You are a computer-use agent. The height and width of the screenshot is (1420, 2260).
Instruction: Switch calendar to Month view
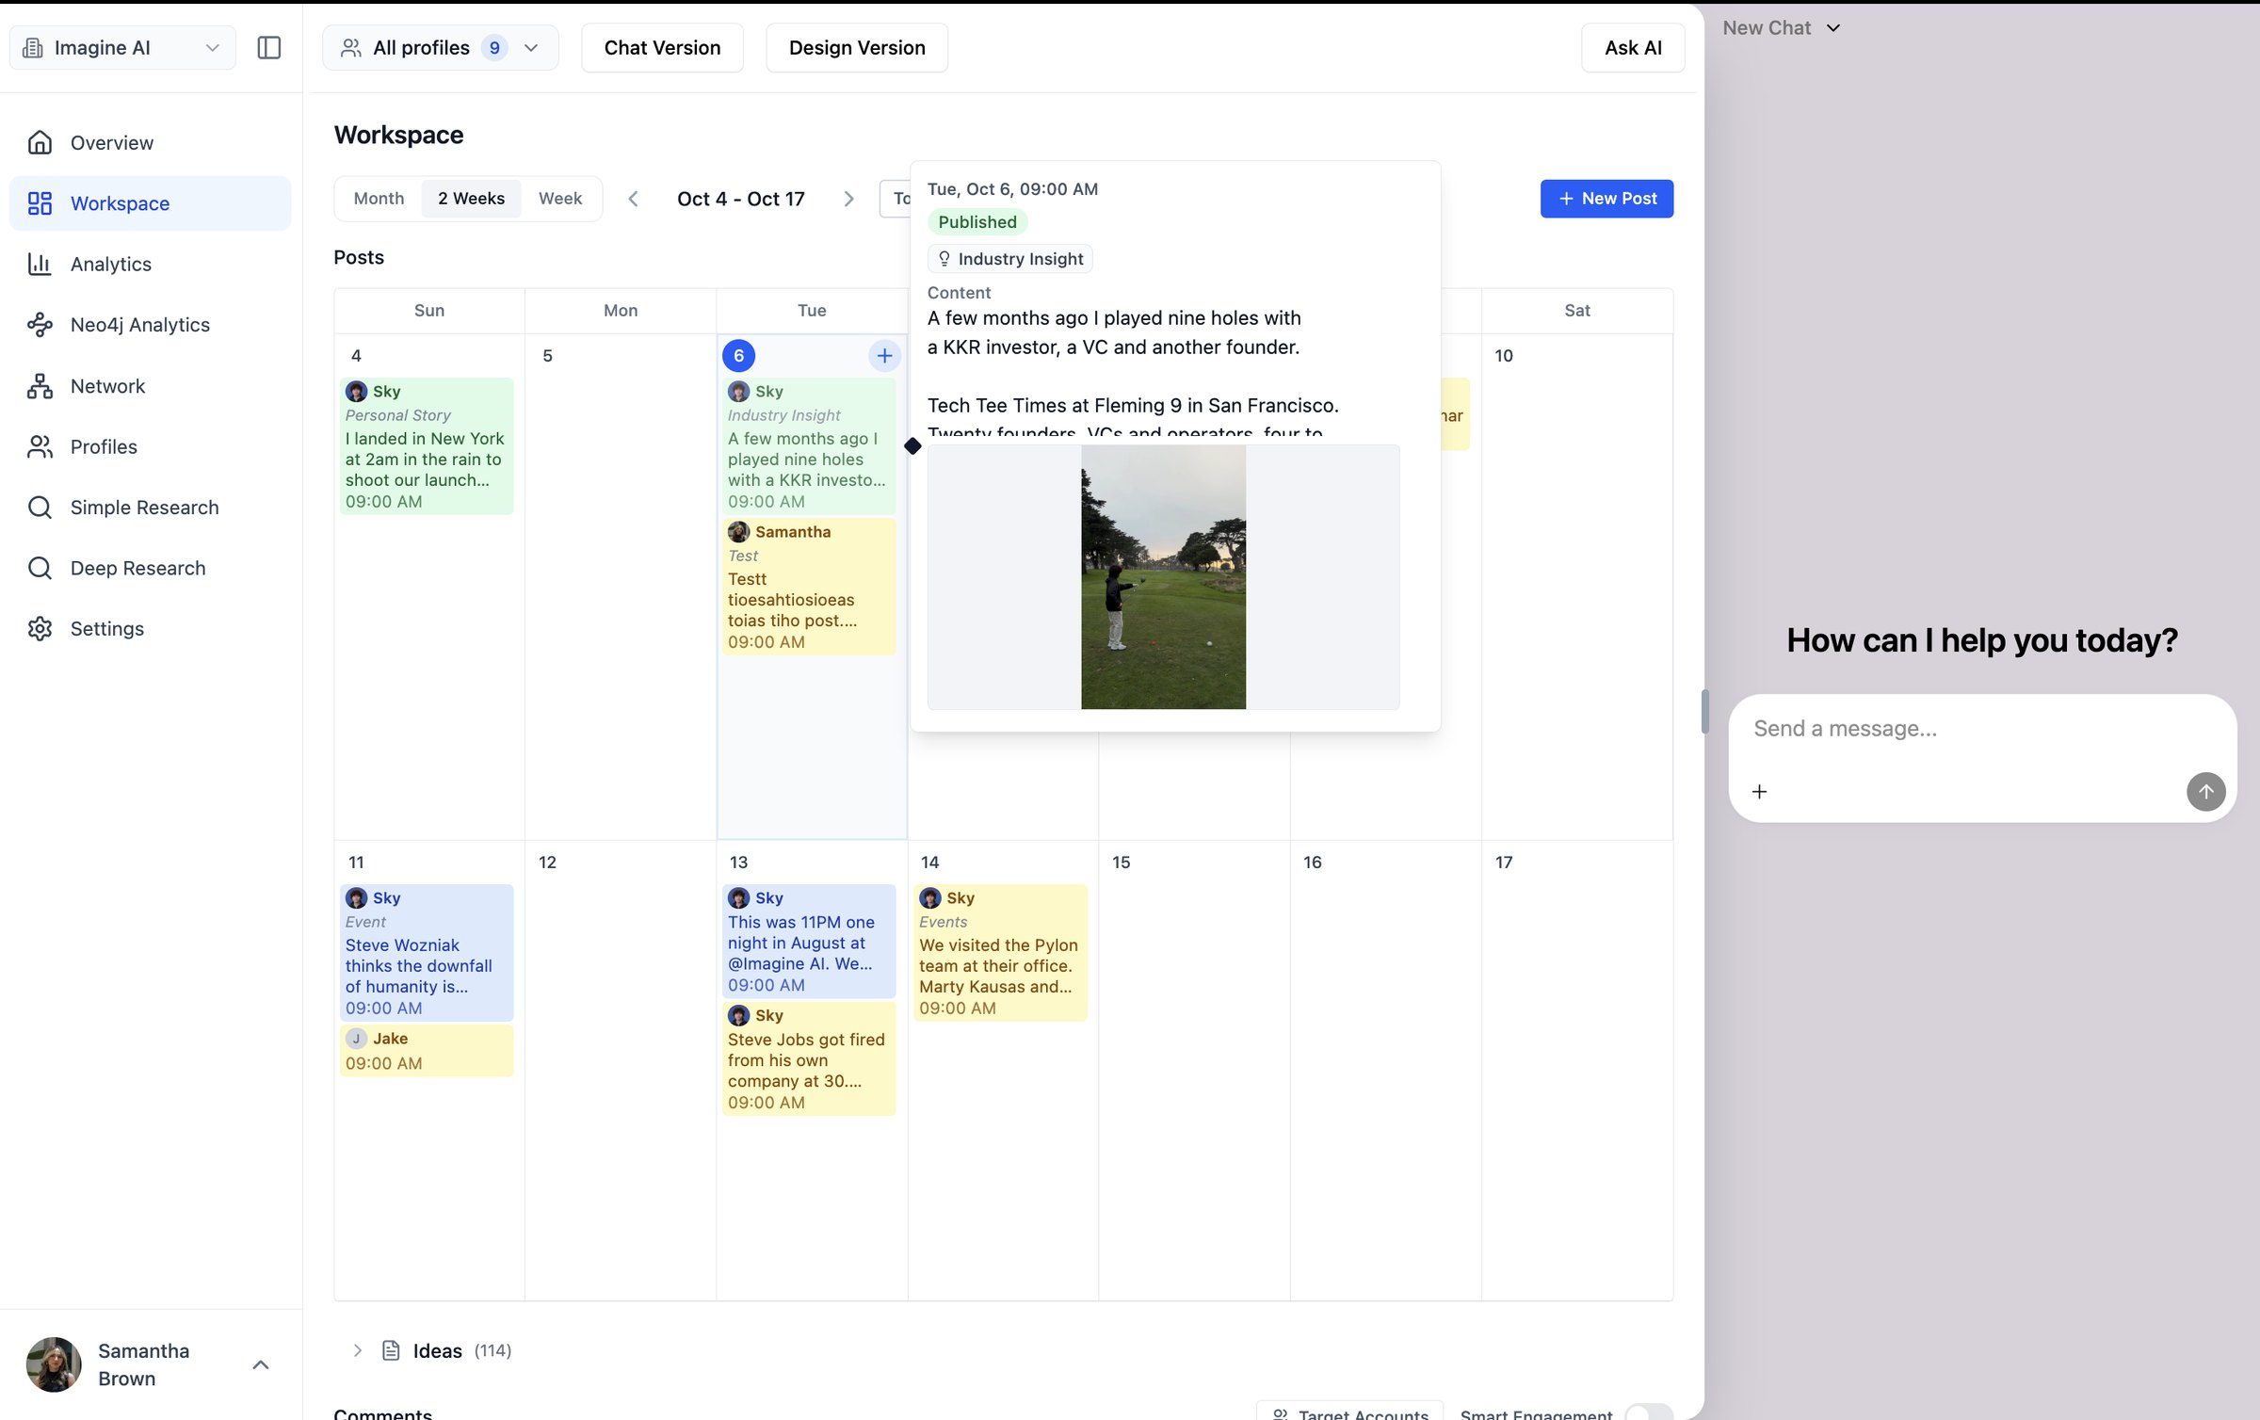pos(379,199)
